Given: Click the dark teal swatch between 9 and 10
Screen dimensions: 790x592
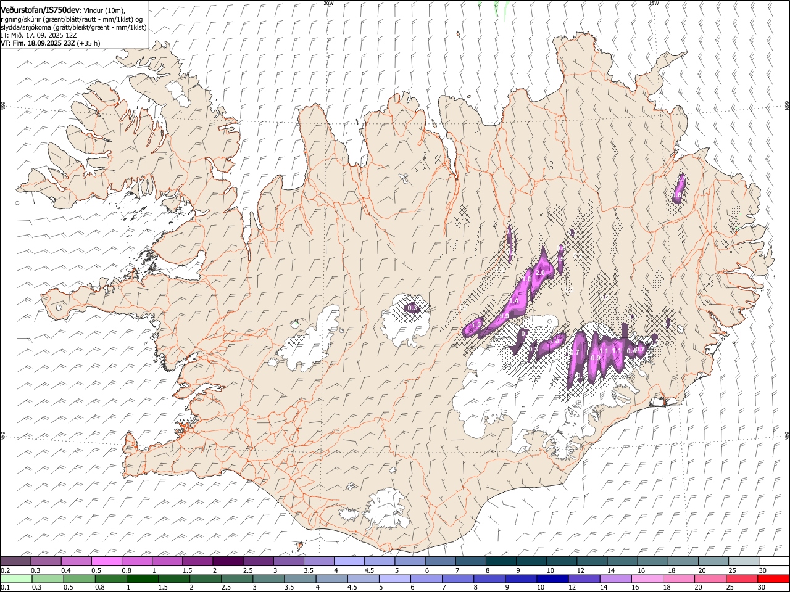Looking at the screenshot, I should [531, 562].
